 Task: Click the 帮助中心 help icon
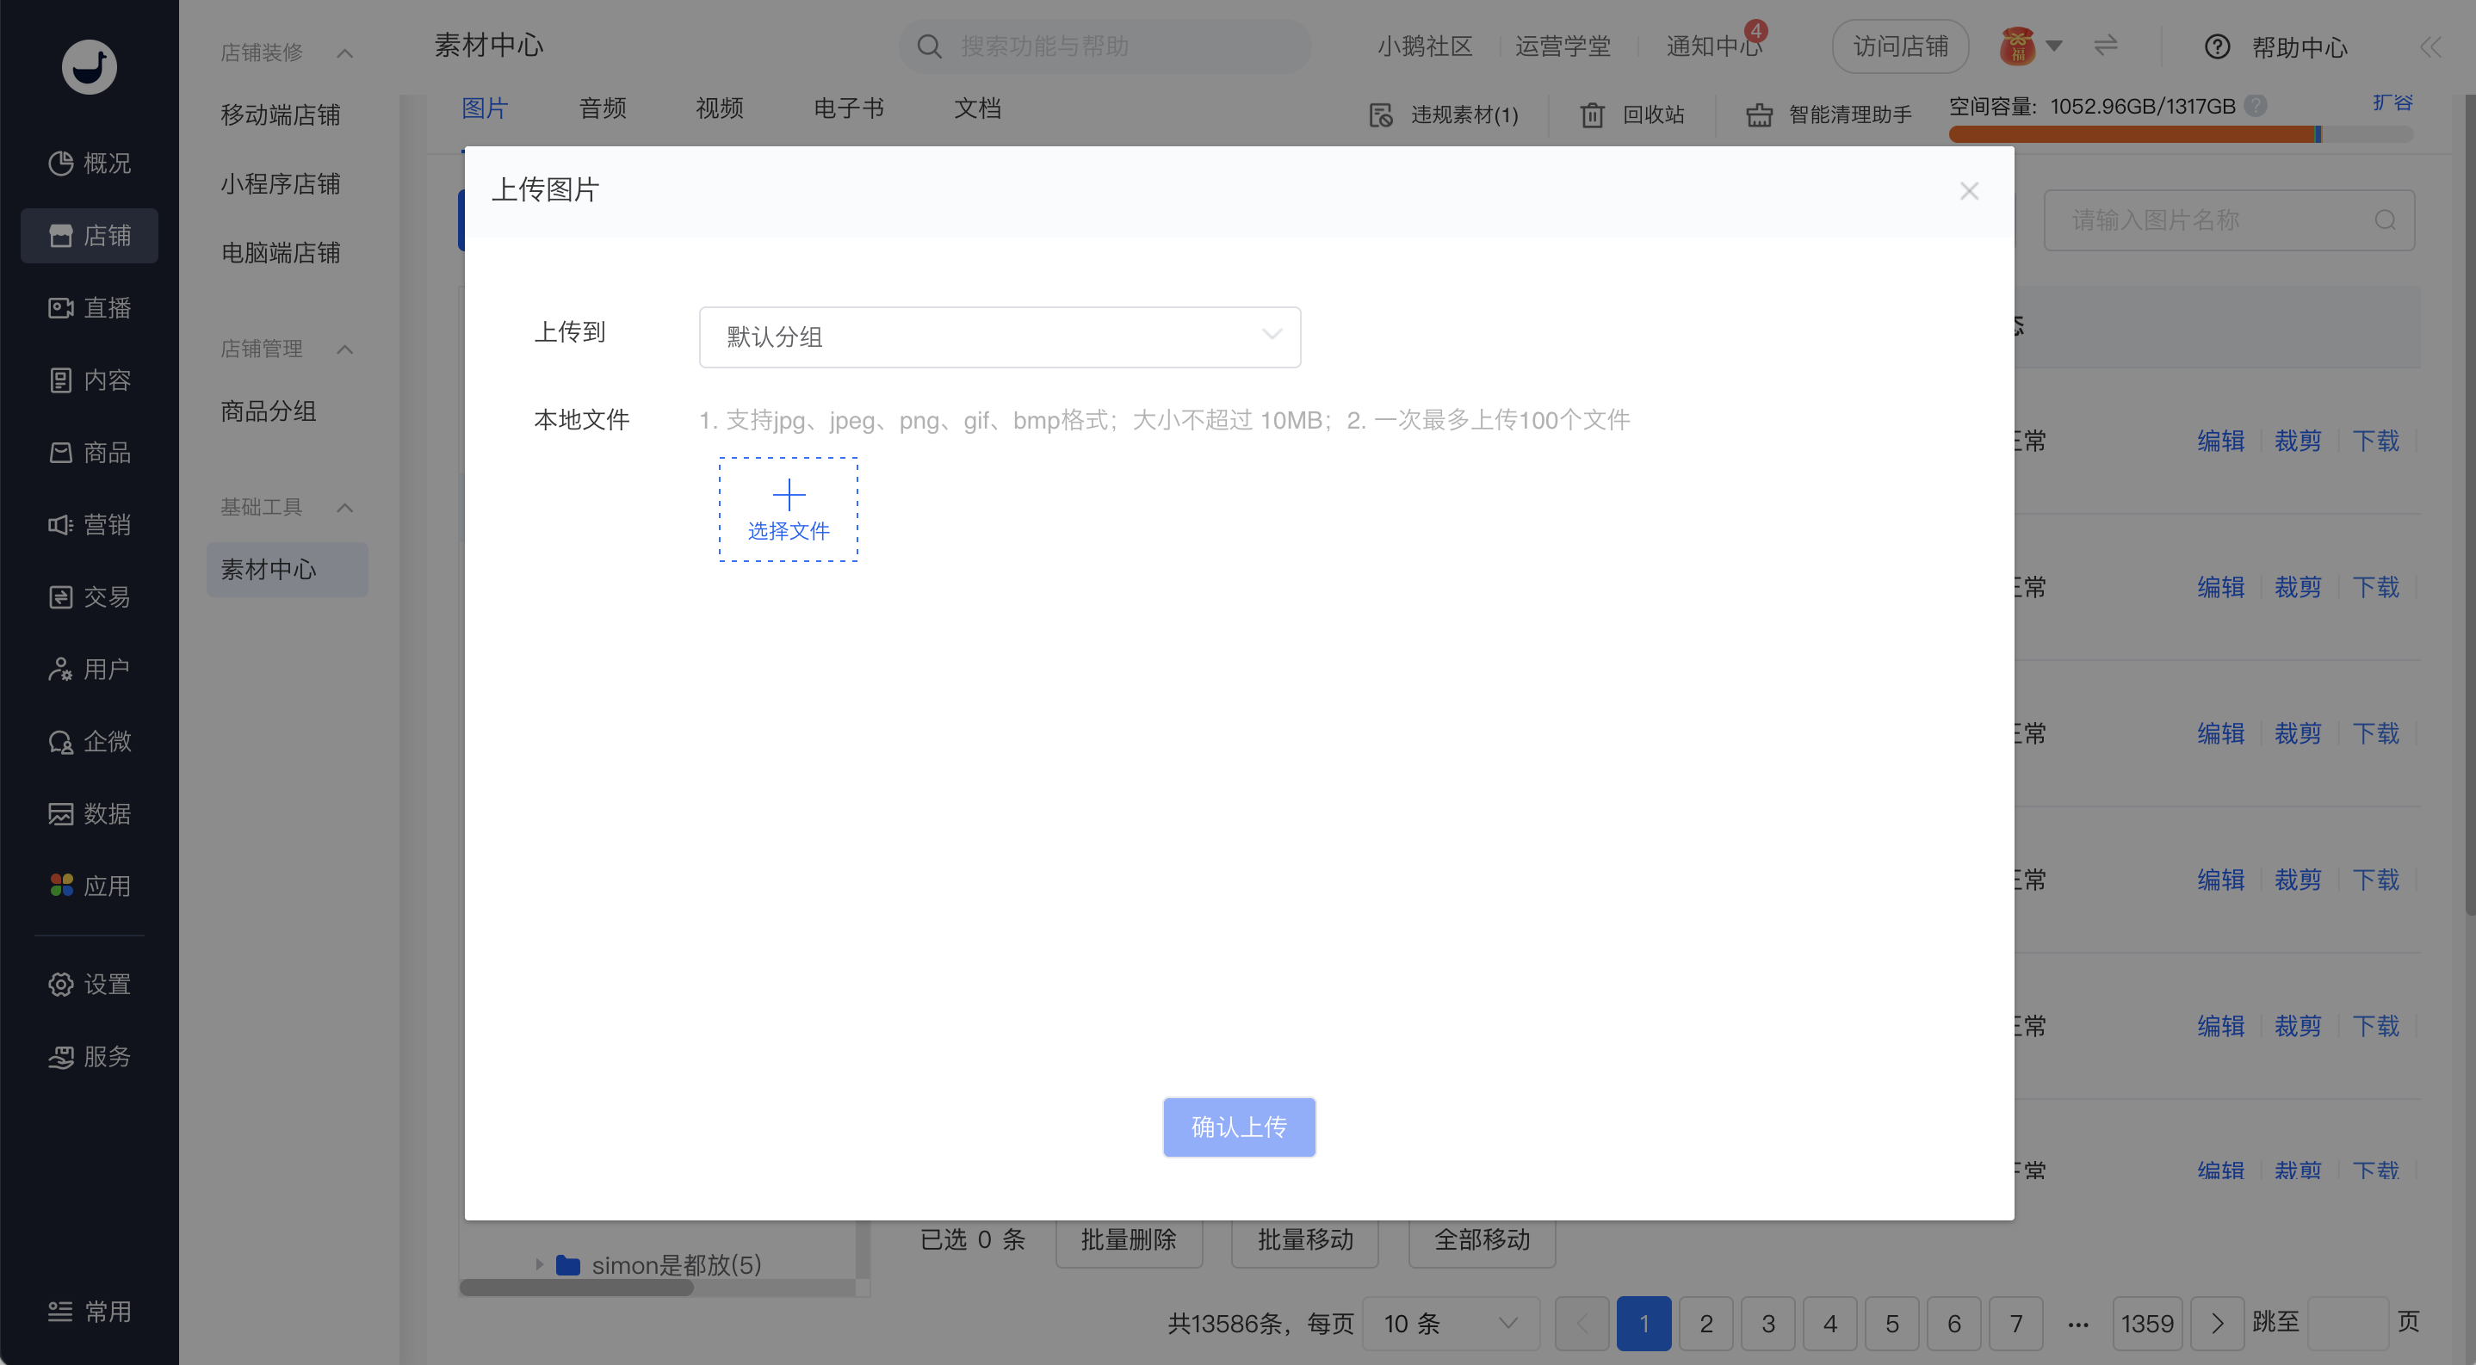click(2218, 46)
